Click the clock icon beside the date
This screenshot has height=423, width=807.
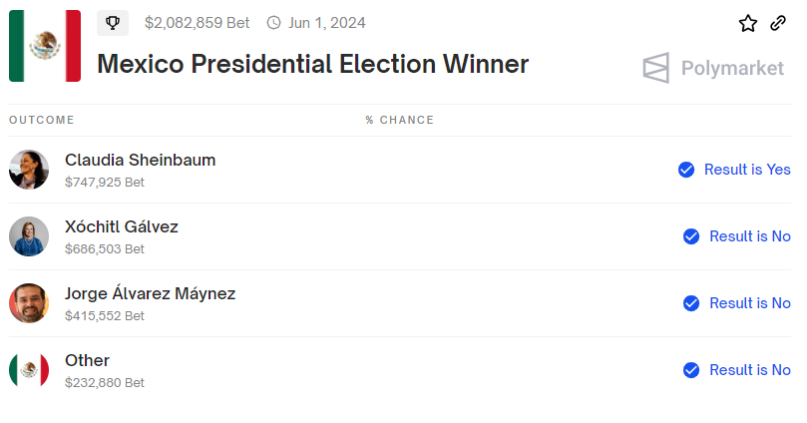tap(273, 22)
